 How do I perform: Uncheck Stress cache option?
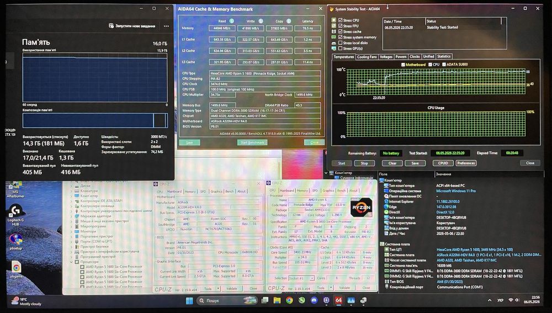pos(341,31)
